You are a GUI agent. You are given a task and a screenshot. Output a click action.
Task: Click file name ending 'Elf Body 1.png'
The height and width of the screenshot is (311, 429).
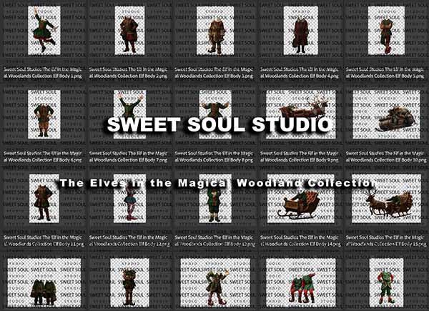[43, 73]
